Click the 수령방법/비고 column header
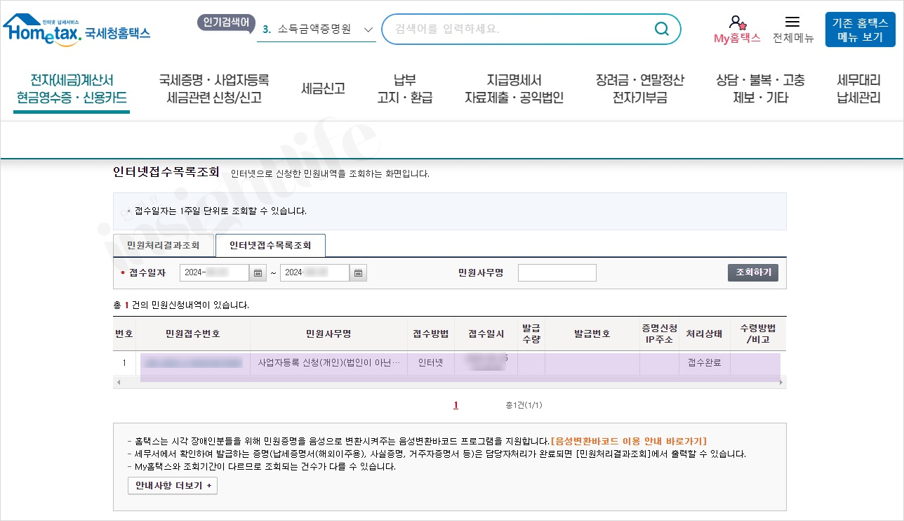904x521 pixels. point(758,334)
